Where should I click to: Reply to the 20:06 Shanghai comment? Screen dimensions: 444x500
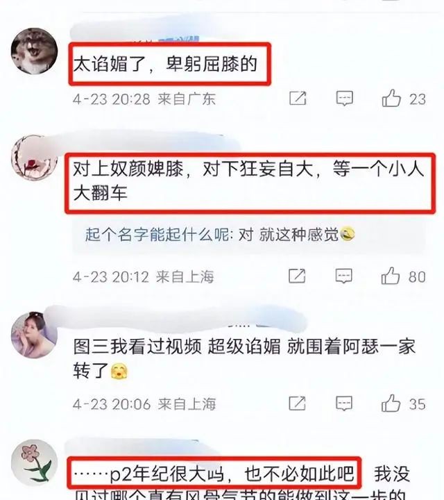tap(344, 403)
